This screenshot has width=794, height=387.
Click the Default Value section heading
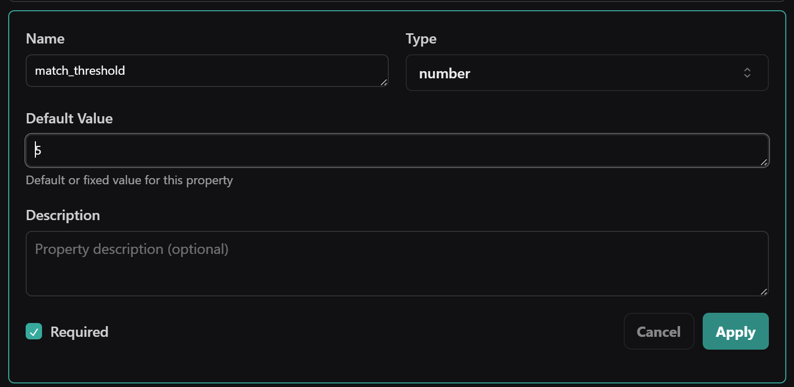pos(69,118)
